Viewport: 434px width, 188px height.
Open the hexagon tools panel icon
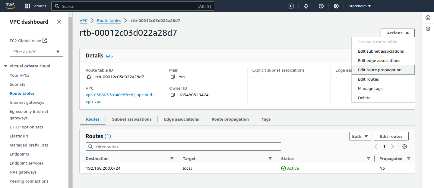coord(428,29)
